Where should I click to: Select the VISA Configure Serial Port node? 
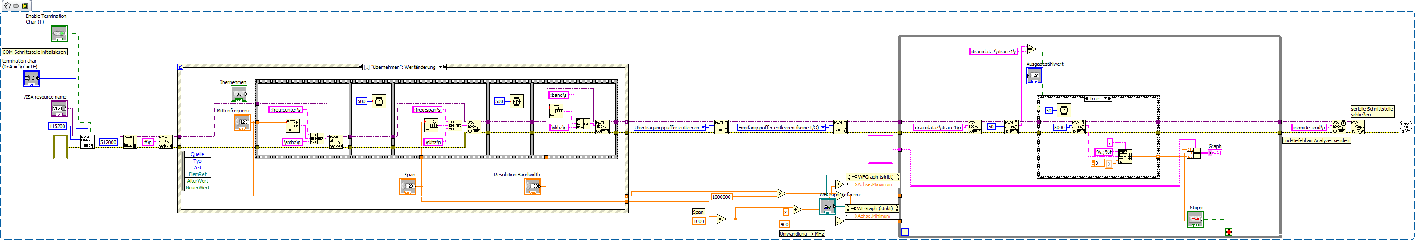pyautogui.click(x=88, y=142)
